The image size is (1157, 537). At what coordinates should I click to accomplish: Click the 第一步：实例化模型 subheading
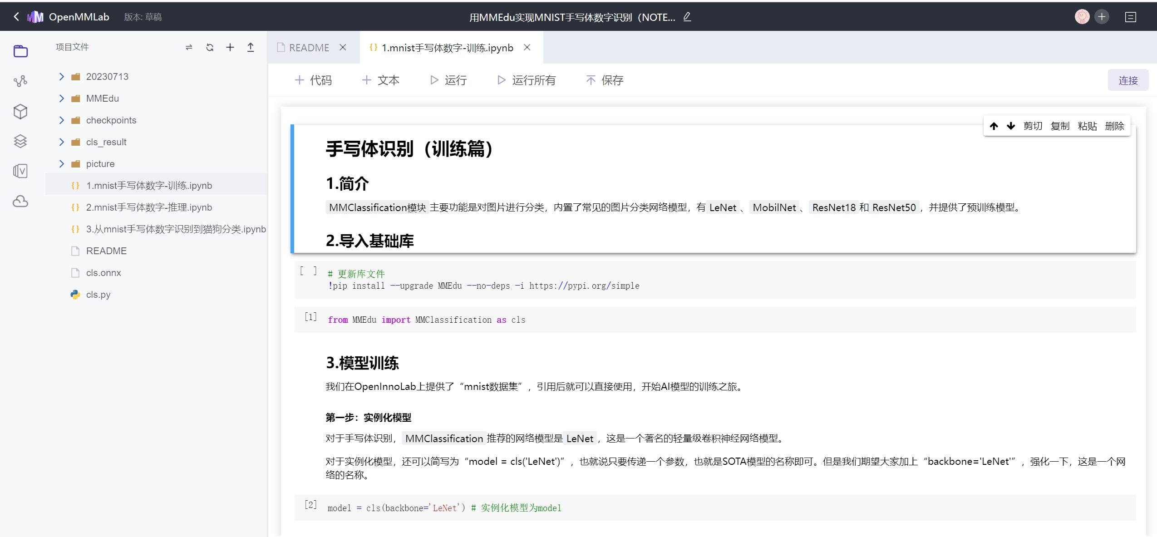pos(368,417)
